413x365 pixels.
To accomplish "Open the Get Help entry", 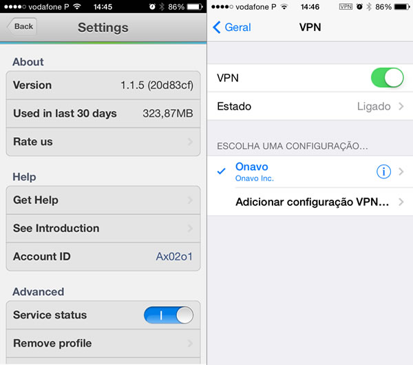I will click(x=103, y=200).
